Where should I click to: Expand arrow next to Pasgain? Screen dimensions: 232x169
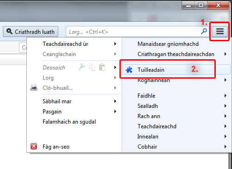[115, 112]
